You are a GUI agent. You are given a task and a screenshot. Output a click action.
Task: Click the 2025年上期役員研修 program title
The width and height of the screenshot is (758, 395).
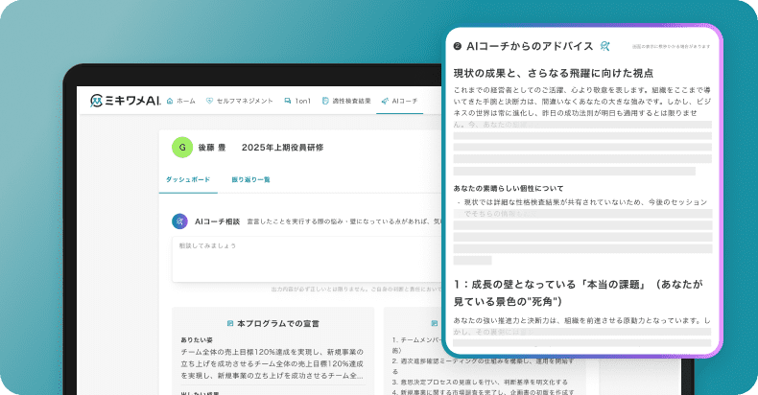tap(282, 148)
